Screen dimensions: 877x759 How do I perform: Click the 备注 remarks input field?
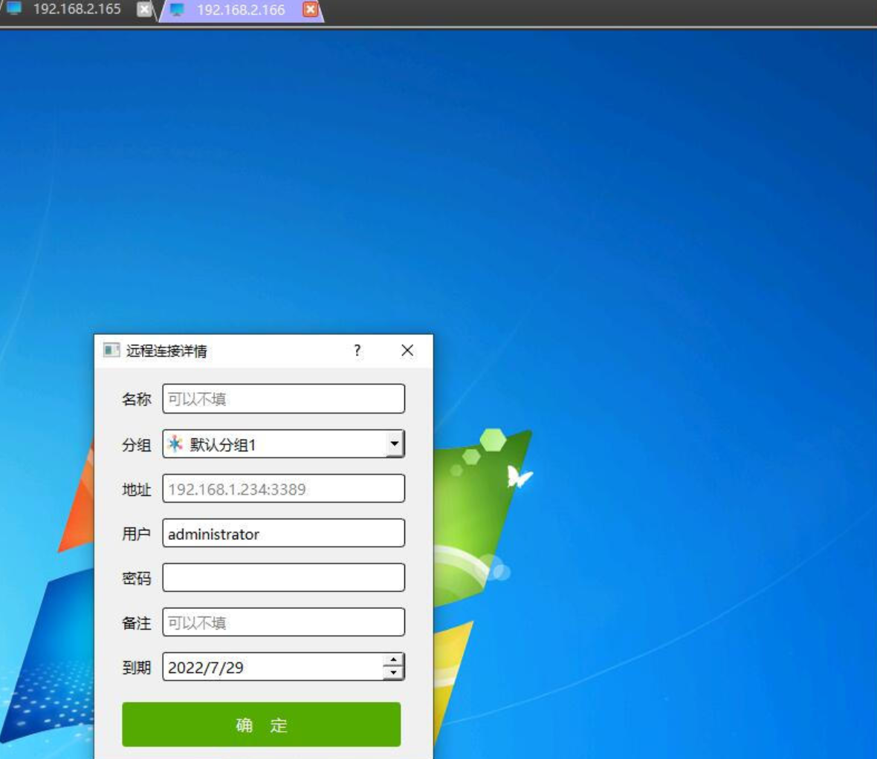tap(283, 622)
